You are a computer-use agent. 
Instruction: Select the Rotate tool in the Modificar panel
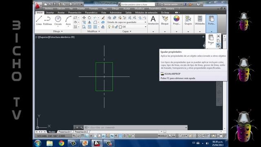point(90,18)
